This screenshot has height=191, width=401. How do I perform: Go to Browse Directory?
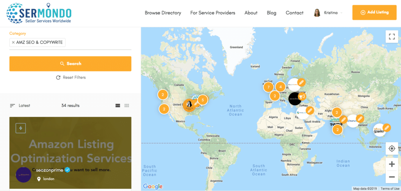163,13
